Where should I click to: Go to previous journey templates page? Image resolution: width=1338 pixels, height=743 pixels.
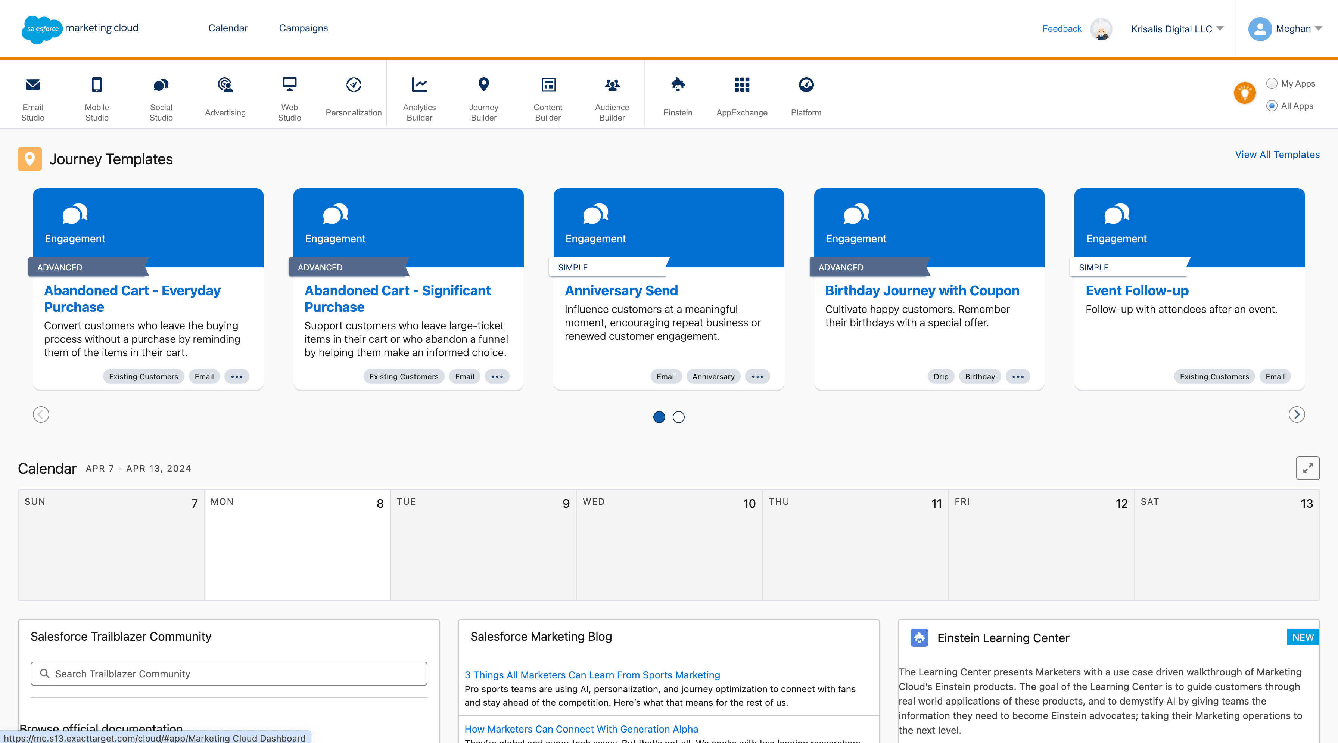pyautogui.click(x=41, y=414)
